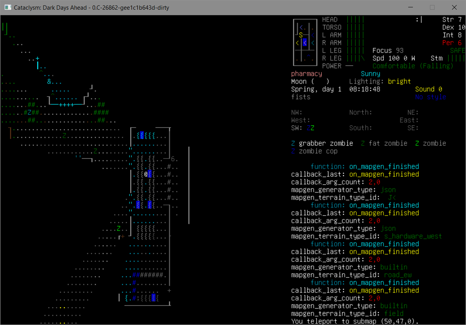
Task: Click the Sound 0 readout
Action: click(429, 89)
